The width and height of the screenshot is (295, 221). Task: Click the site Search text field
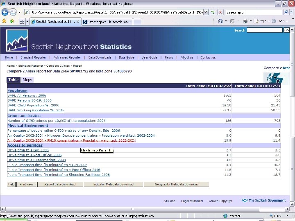(x=265, y=30)
